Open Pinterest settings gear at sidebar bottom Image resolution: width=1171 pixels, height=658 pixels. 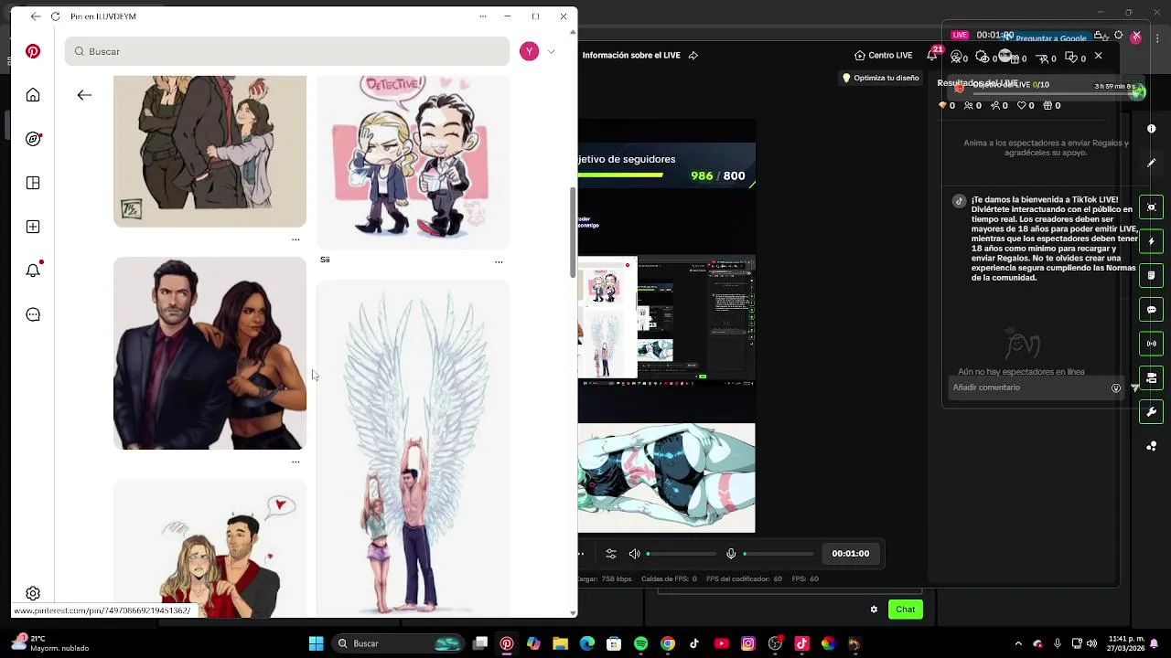(x=33, y=593)
